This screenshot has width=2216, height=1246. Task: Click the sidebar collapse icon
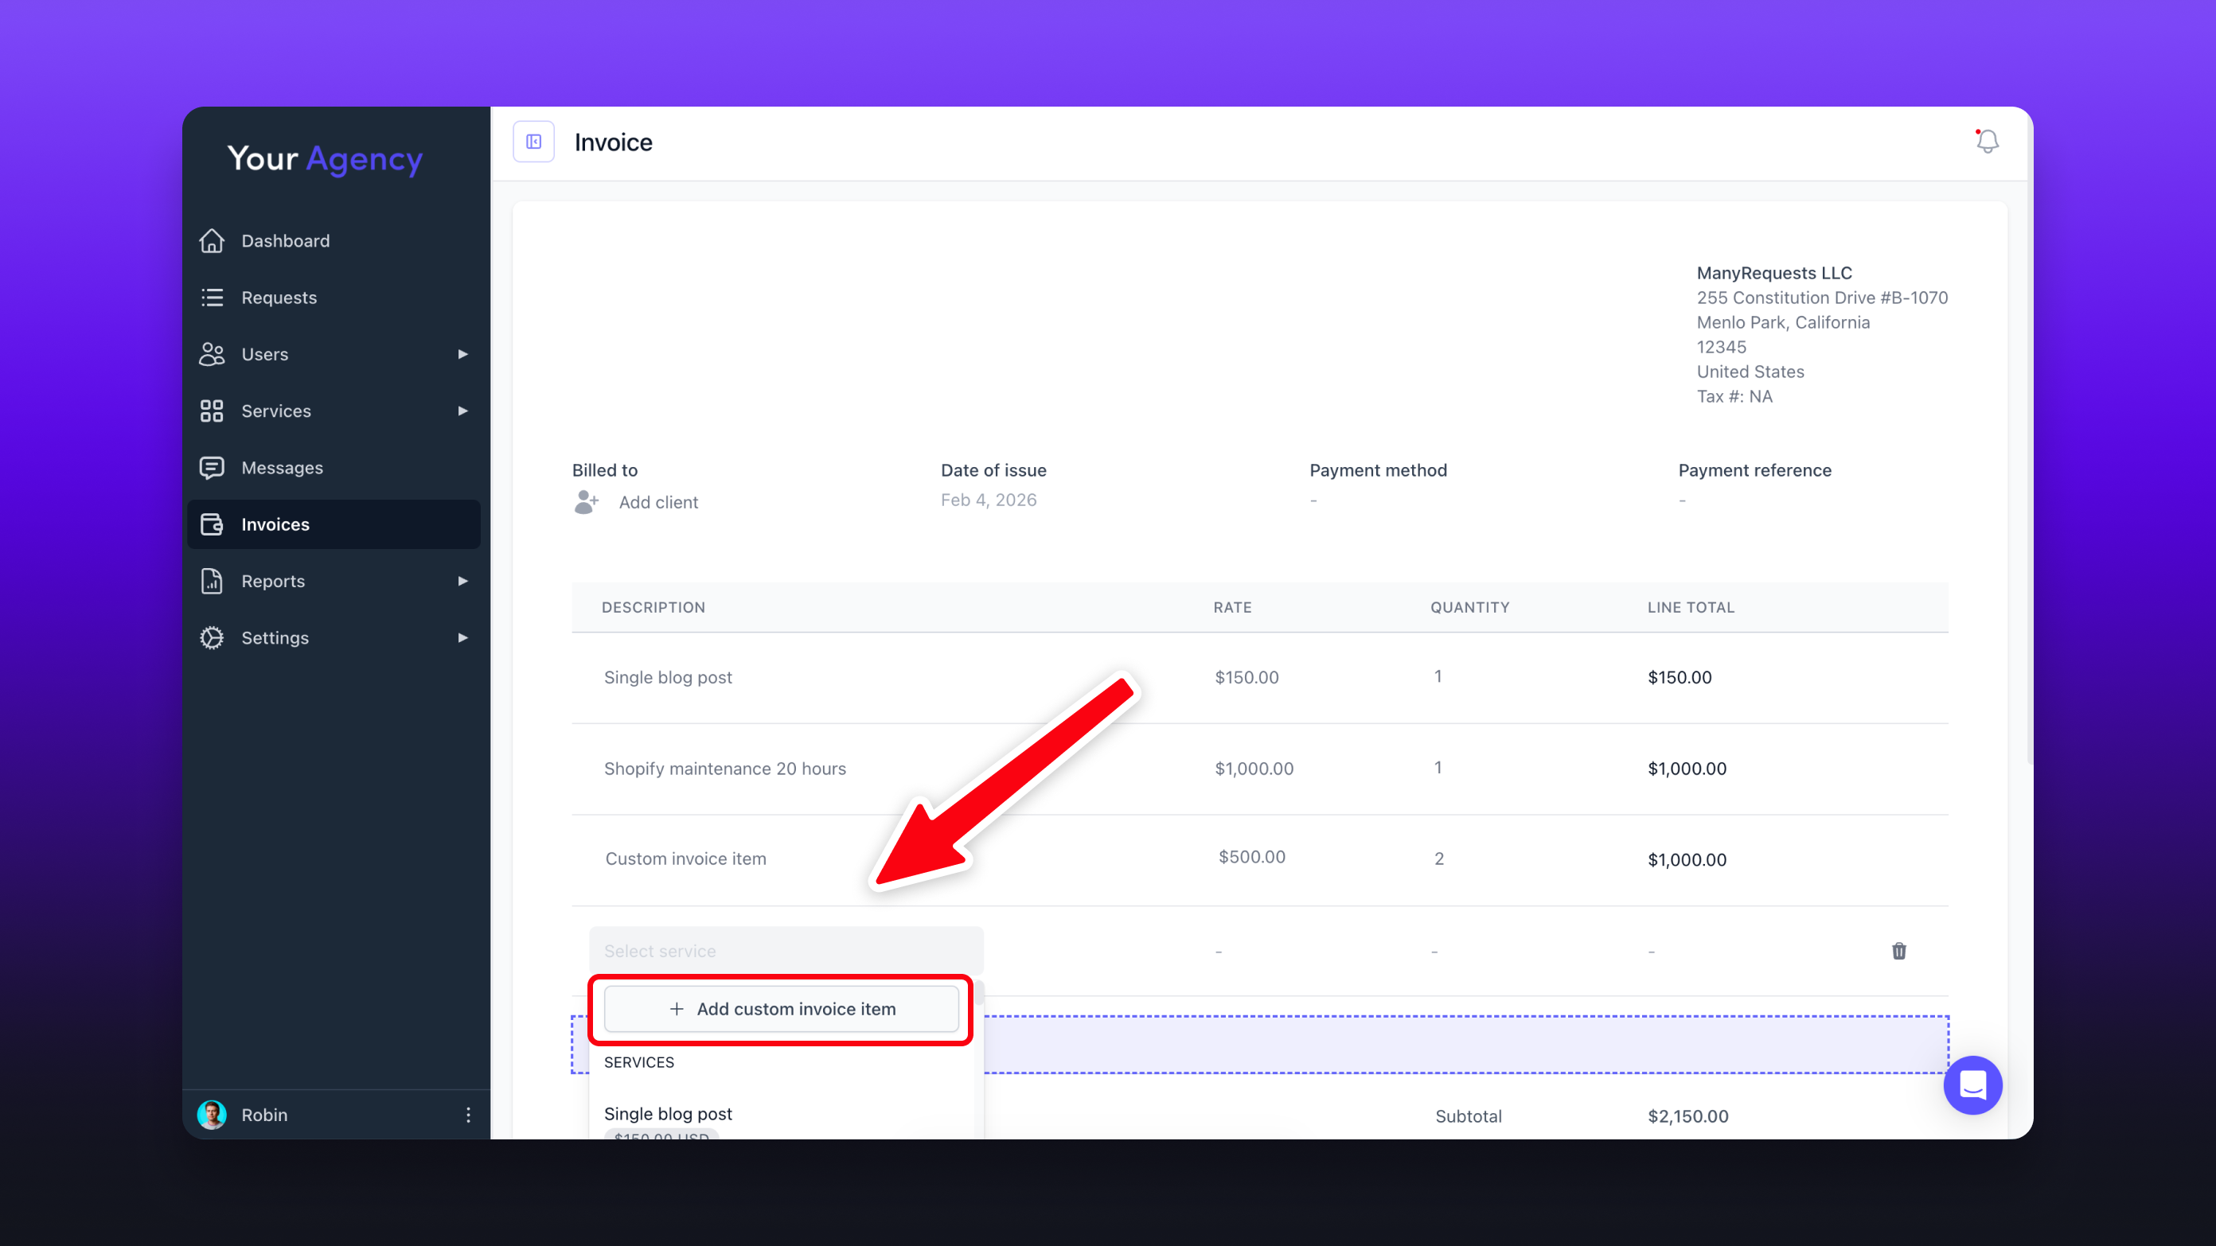pyautogui.click(x=533, y=142)
